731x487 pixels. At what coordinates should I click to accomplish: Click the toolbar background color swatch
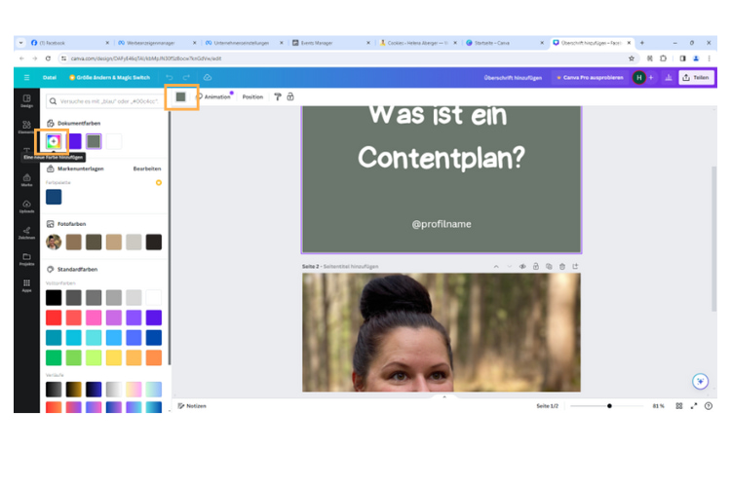click(181, 96)
